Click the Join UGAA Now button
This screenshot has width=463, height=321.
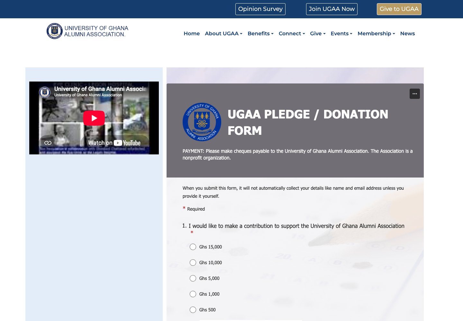tap(332, 9)
